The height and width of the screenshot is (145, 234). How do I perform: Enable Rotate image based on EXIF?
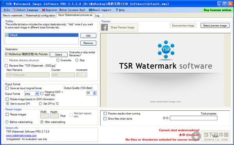7,99
